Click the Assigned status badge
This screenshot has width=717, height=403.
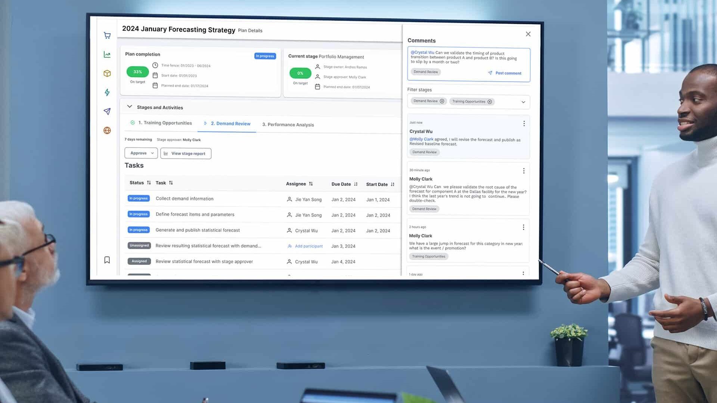[x=139, y=261]
